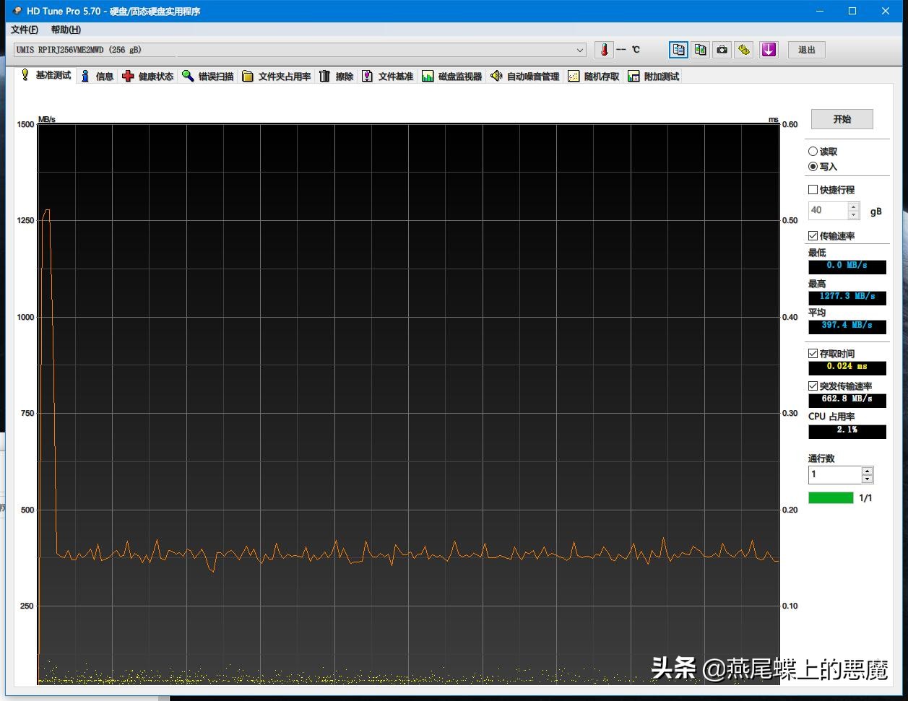Click the 40 gB short stroke field
The width and height of the screenshot is (908, 701).
click(x=828, y=210)
